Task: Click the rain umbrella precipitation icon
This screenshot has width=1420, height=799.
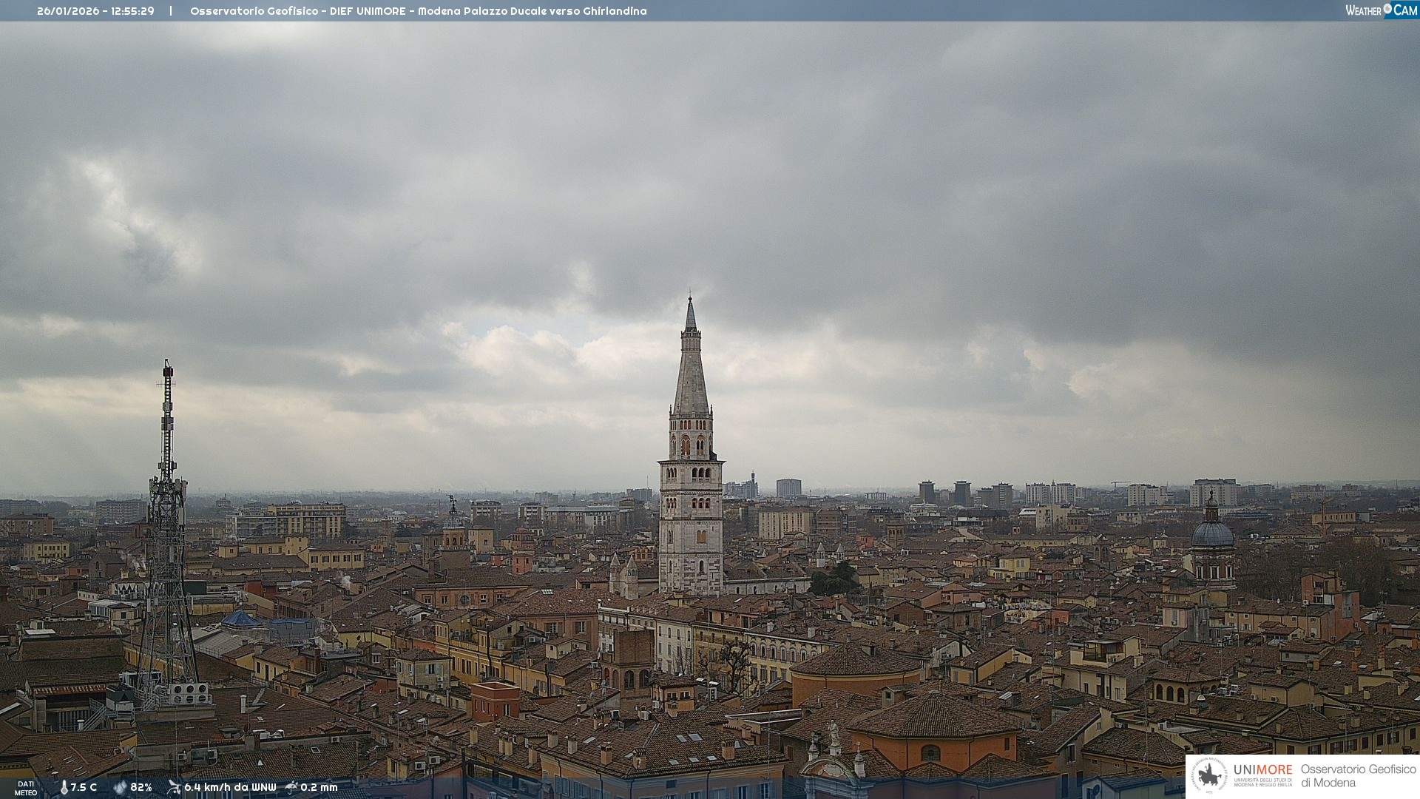Action: coord(291,787)
